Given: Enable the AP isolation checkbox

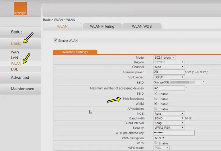Looking at the screenshot, I should (156, 108).
